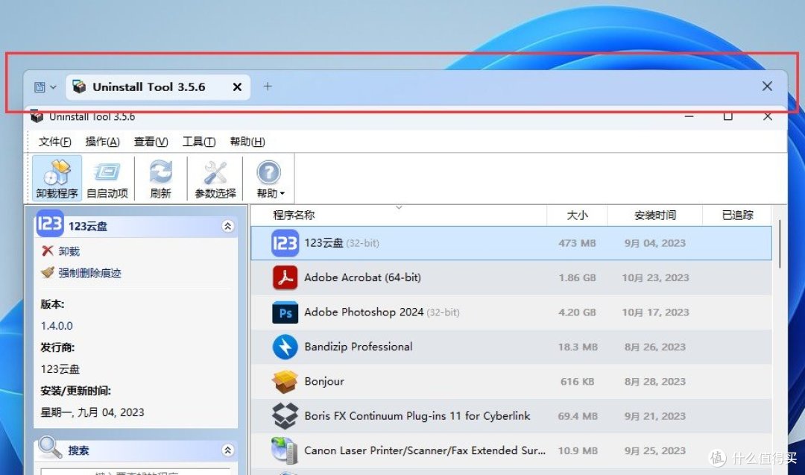Click the 8月 26, 2023 date cell

click(655, 347)
